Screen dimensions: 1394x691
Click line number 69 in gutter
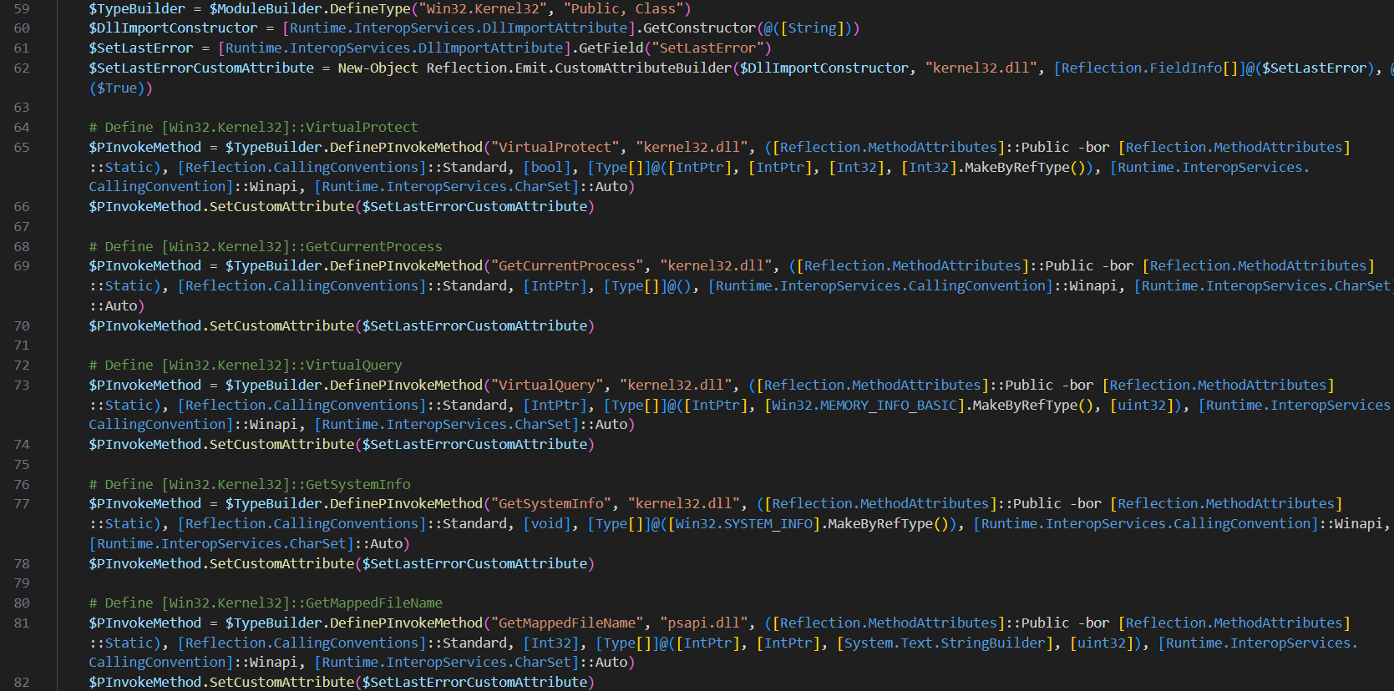(22, 265)
